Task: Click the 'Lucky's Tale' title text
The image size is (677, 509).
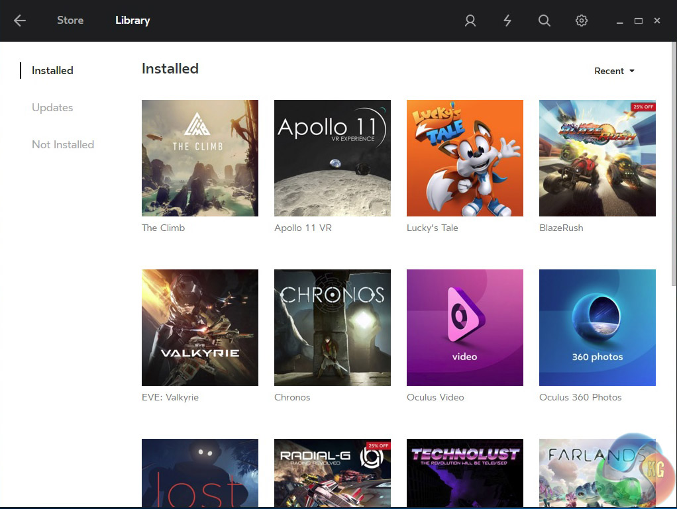Action: pos(432,228)
